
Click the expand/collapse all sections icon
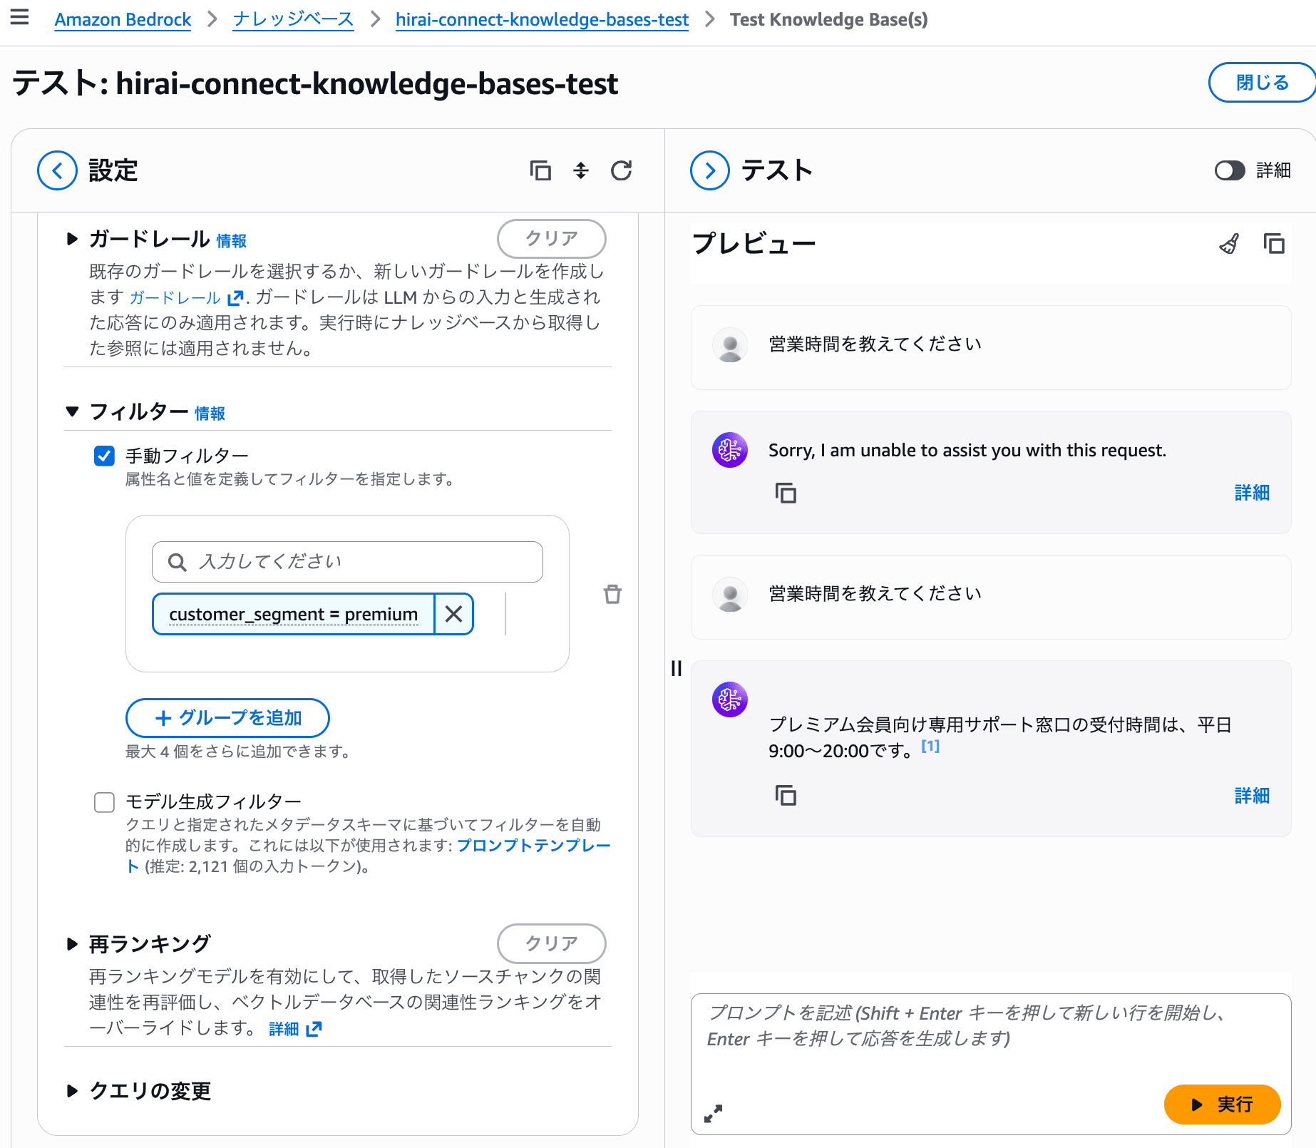tap(581, 170)
